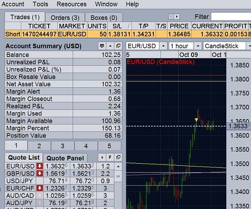Open the EUR/USD chart pair dropdown
The image size is (251, 209).
pos(163,46)
